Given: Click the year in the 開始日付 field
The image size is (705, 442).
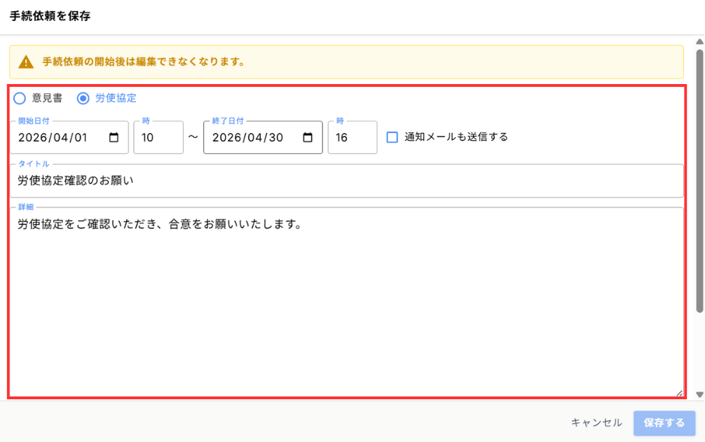Looking at the screenshot, I should (x=32, y=138).
